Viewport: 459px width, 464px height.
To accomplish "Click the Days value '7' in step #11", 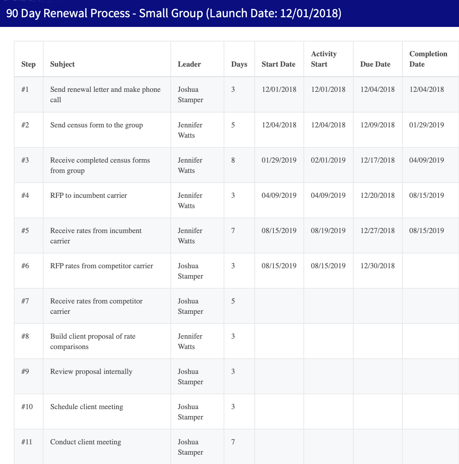I will pyautogui.click(x=233, y=442).
